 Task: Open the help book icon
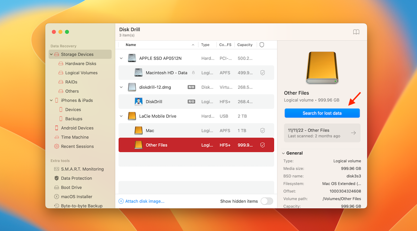[356, 32]
